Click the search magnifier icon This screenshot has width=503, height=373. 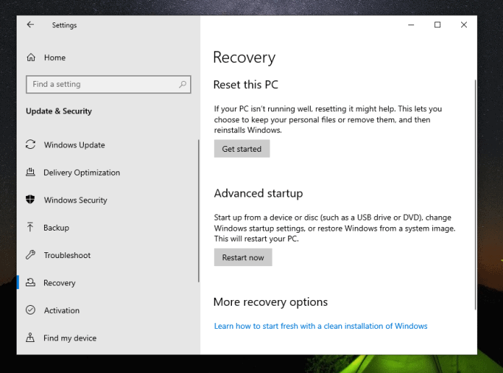[x=184, y=85]
